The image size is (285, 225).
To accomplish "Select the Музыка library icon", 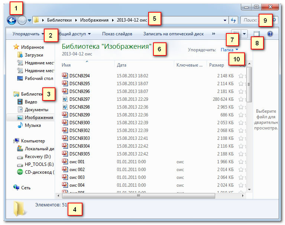I will tap(21, 126).
